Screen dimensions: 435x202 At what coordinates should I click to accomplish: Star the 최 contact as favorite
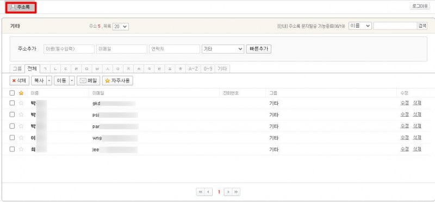coord(21,149)
